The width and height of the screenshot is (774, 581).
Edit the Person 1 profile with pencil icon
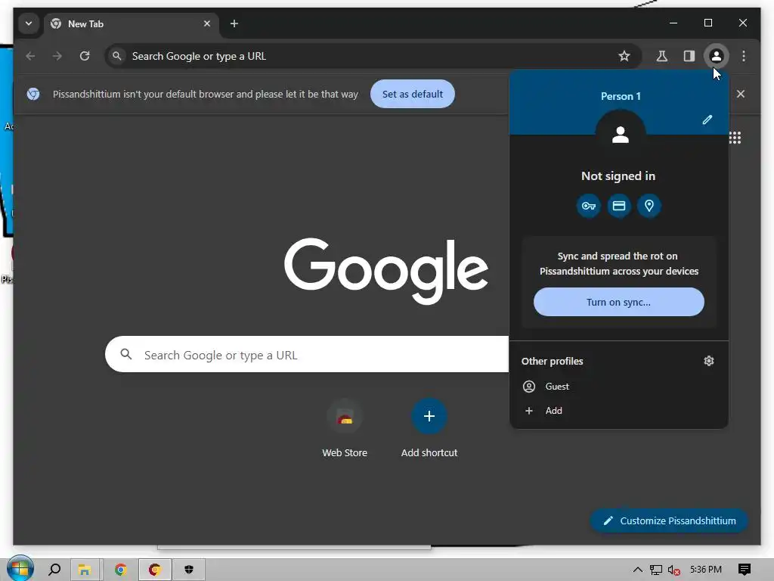tap(707, 120)
